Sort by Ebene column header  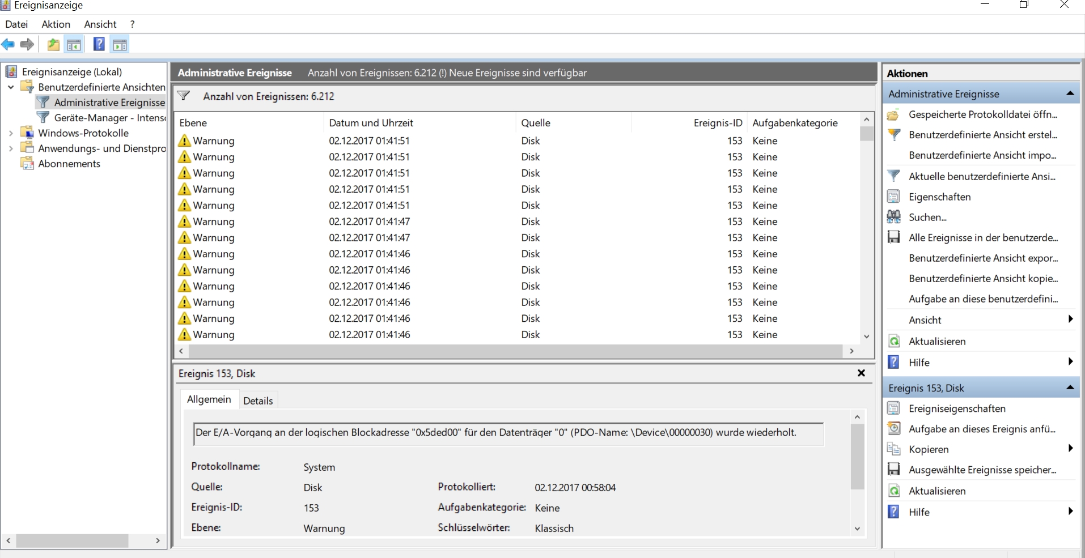tap(249, 123)
